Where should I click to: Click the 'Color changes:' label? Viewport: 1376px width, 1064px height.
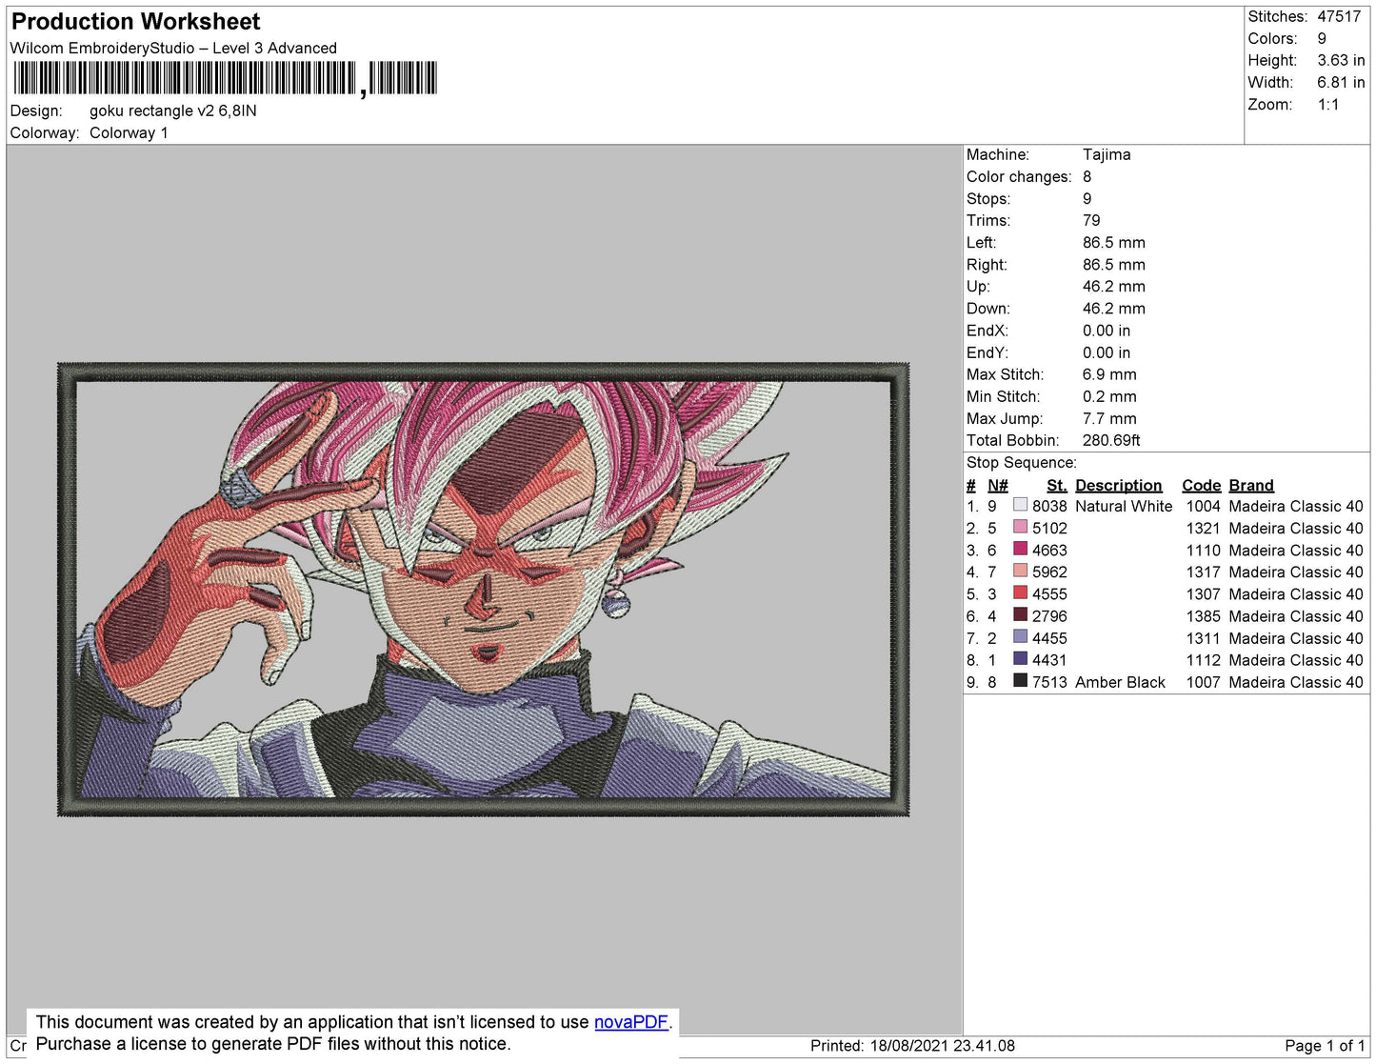1019,176
